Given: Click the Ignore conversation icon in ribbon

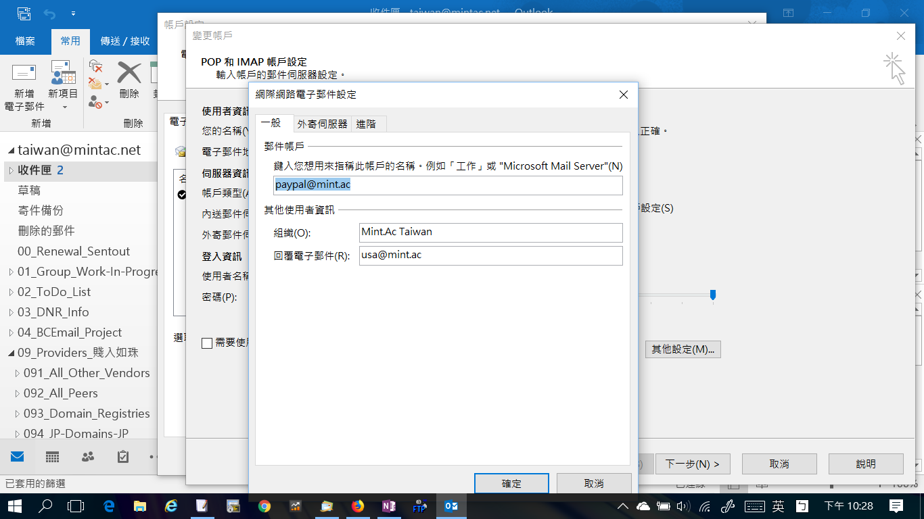Looking at the screenshot, I should (x=96, y=66).
